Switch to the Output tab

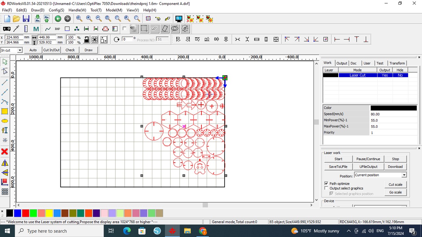[342, 63]
